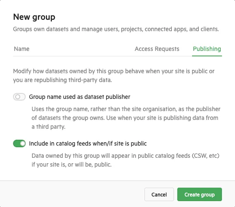Click the 'Group name used as dataset publisher' label
Viewport: 235px width, 207px height.
(x=80, y=97)
